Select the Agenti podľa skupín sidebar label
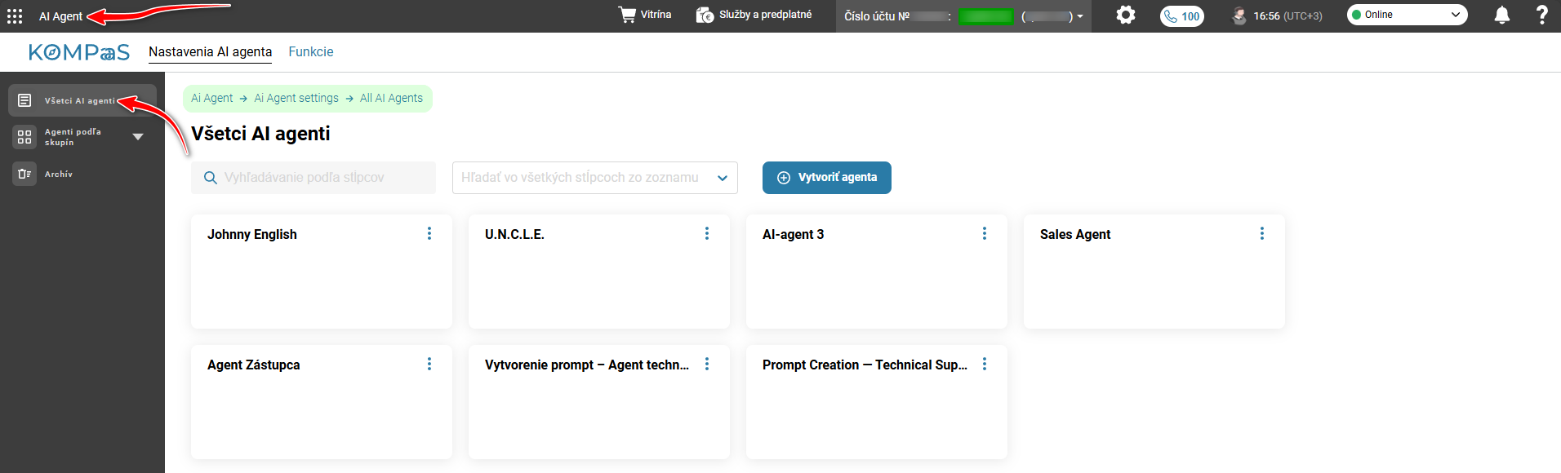Screen dimensions: 1561x473 coord(73,137)
